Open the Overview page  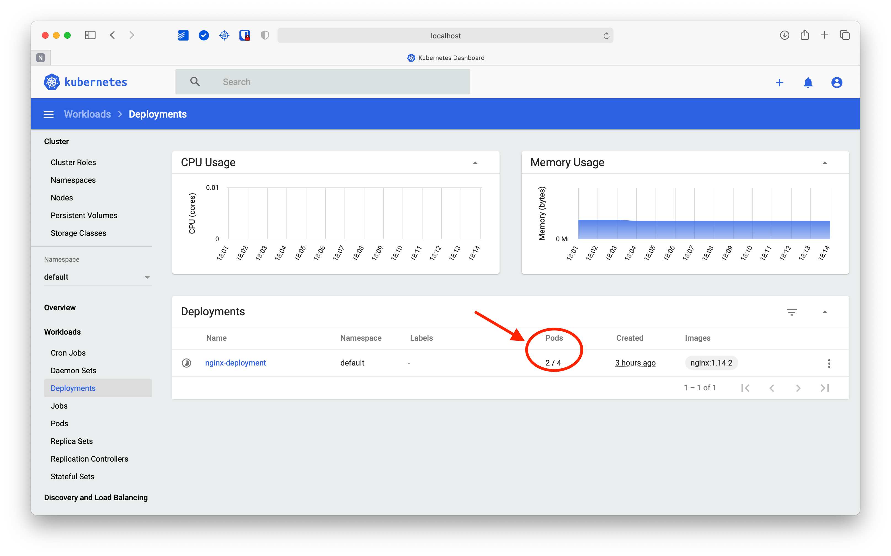coord(60,308)
